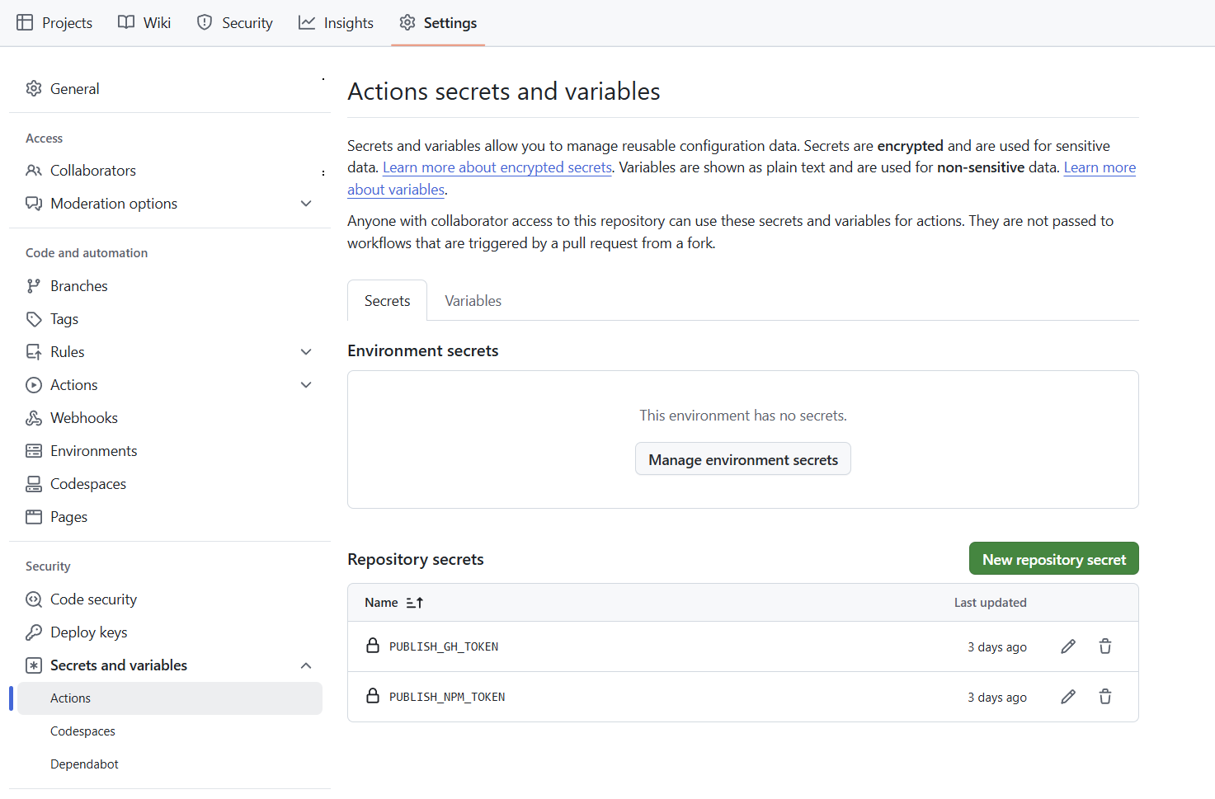1215x799 pixels.
Task: Open the about variables link
Action: pos(396,190)
